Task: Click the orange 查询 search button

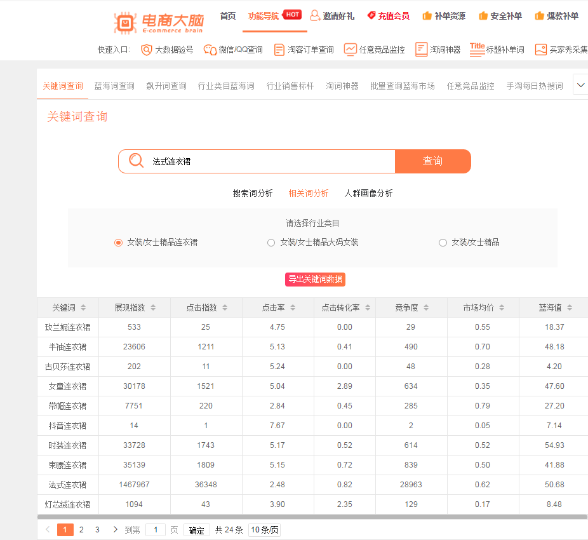Action: tap(432, 161)
